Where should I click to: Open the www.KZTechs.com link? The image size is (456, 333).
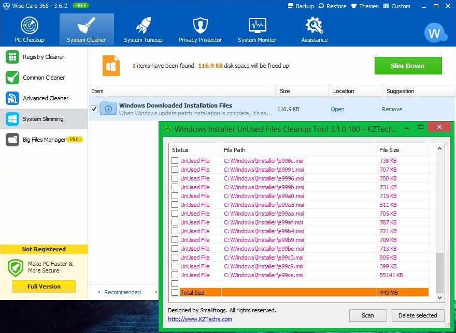200,319
